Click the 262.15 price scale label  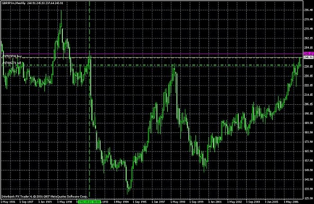tap(308, 38)
